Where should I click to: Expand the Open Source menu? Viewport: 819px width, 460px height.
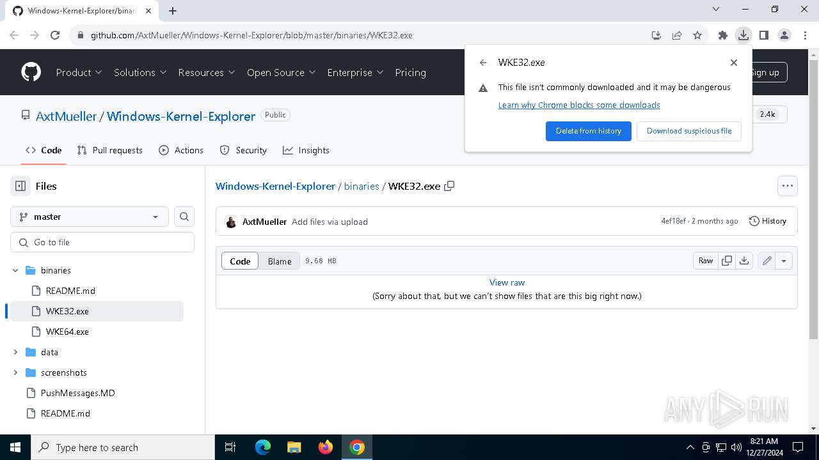(281, 72)
